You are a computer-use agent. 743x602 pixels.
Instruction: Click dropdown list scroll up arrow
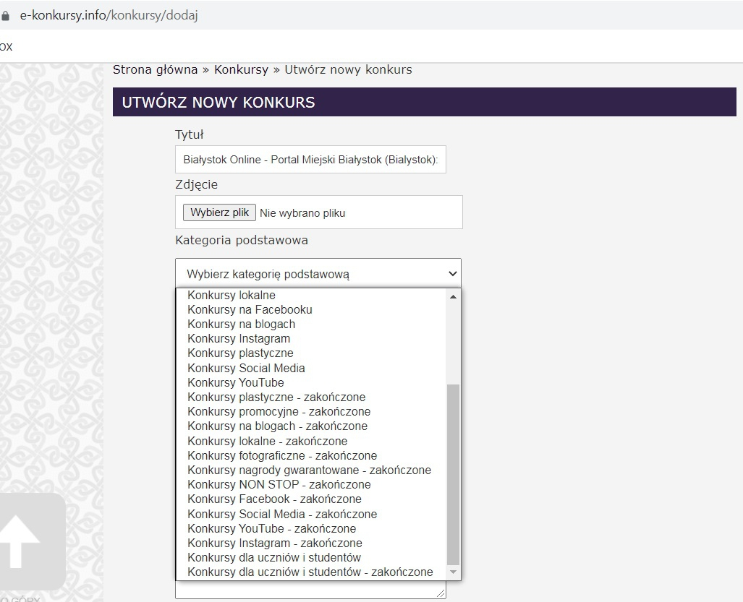point(454,296)
